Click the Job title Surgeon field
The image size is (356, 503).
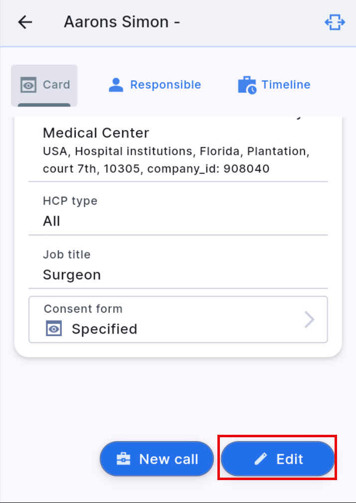tap(178, 265)
